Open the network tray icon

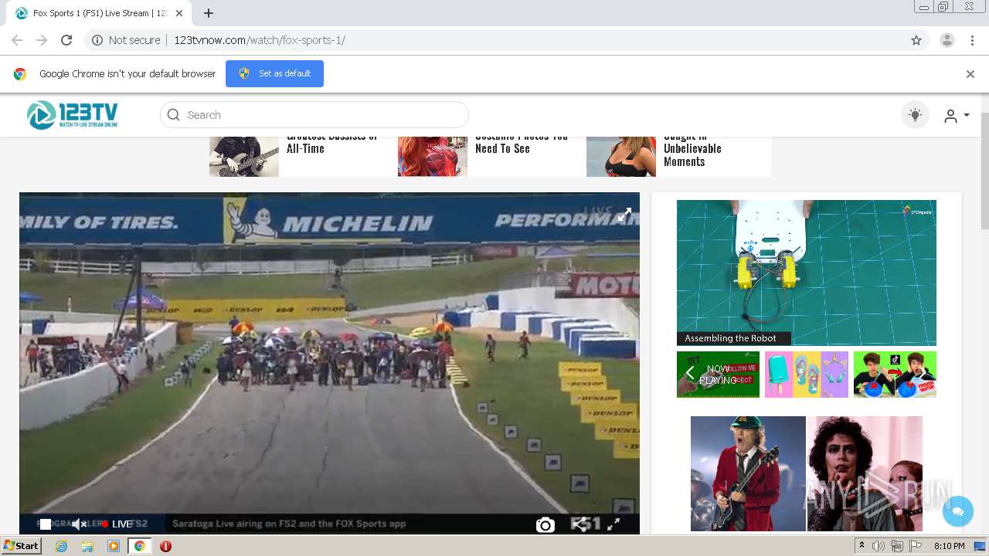pos(897,546)
